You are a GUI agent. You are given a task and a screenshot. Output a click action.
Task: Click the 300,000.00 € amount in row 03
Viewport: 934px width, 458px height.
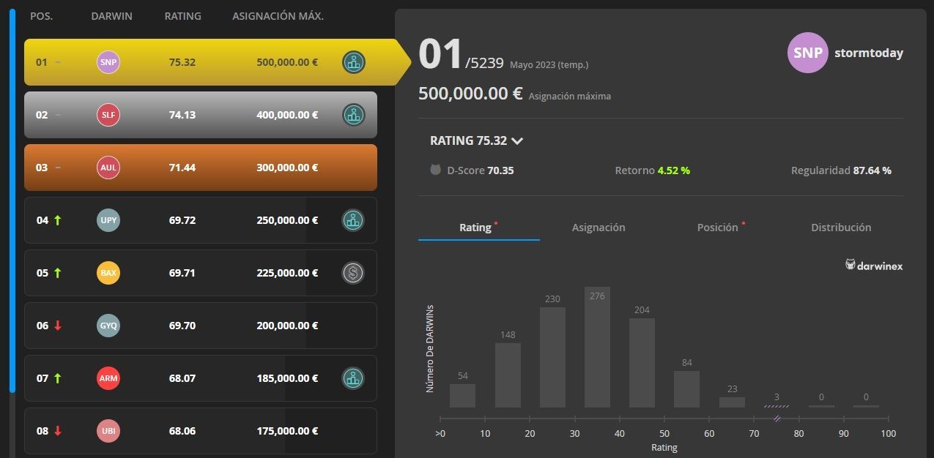[287, 168]
